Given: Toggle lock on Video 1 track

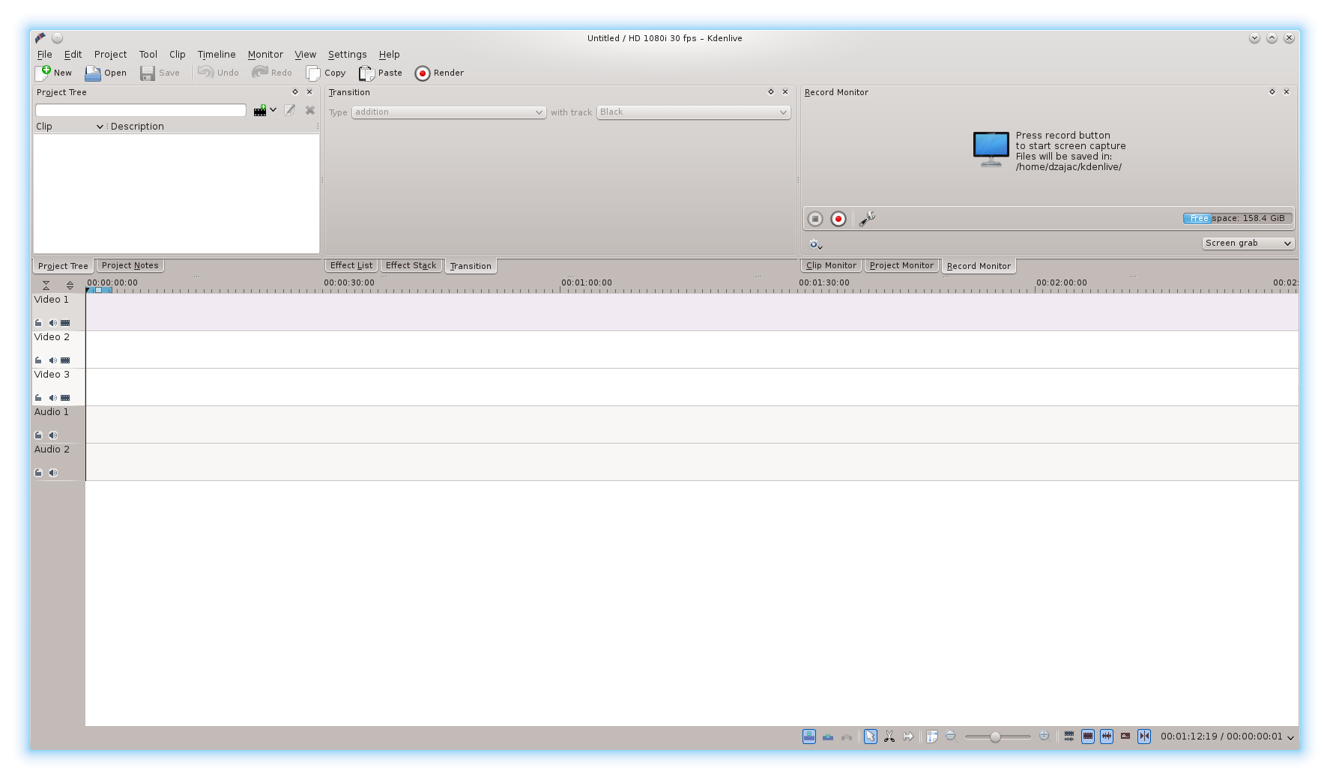Looking at the screenshot, I should click(38, 323).
